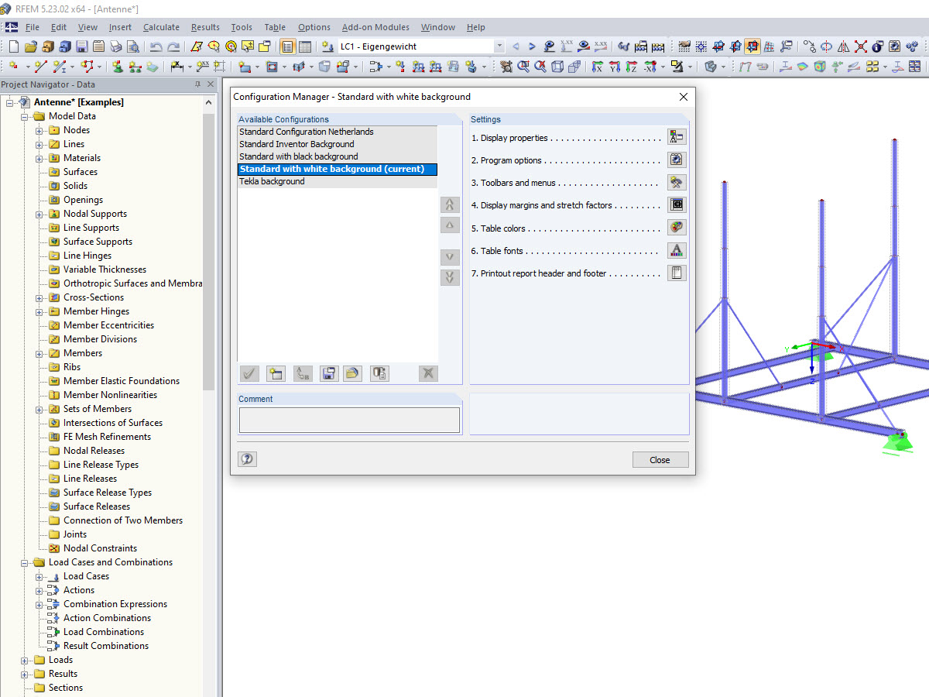Click the load configuration folder icon in dialog
The height and width of the screenshot is (697, 929).
pyautogui.click(x=352, y=373)
